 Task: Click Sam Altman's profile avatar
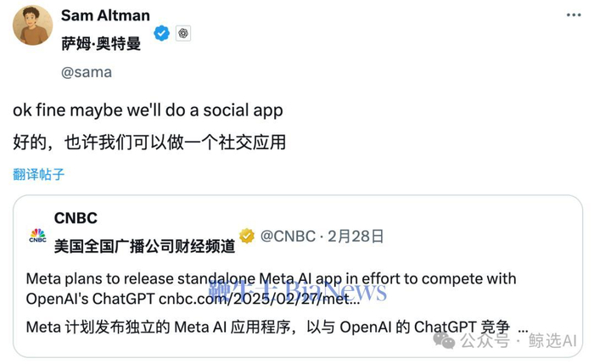(32, 24)
